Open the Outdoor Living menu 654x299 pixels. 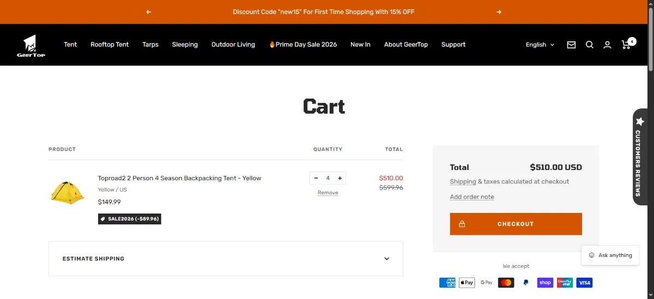coord(233,45)
